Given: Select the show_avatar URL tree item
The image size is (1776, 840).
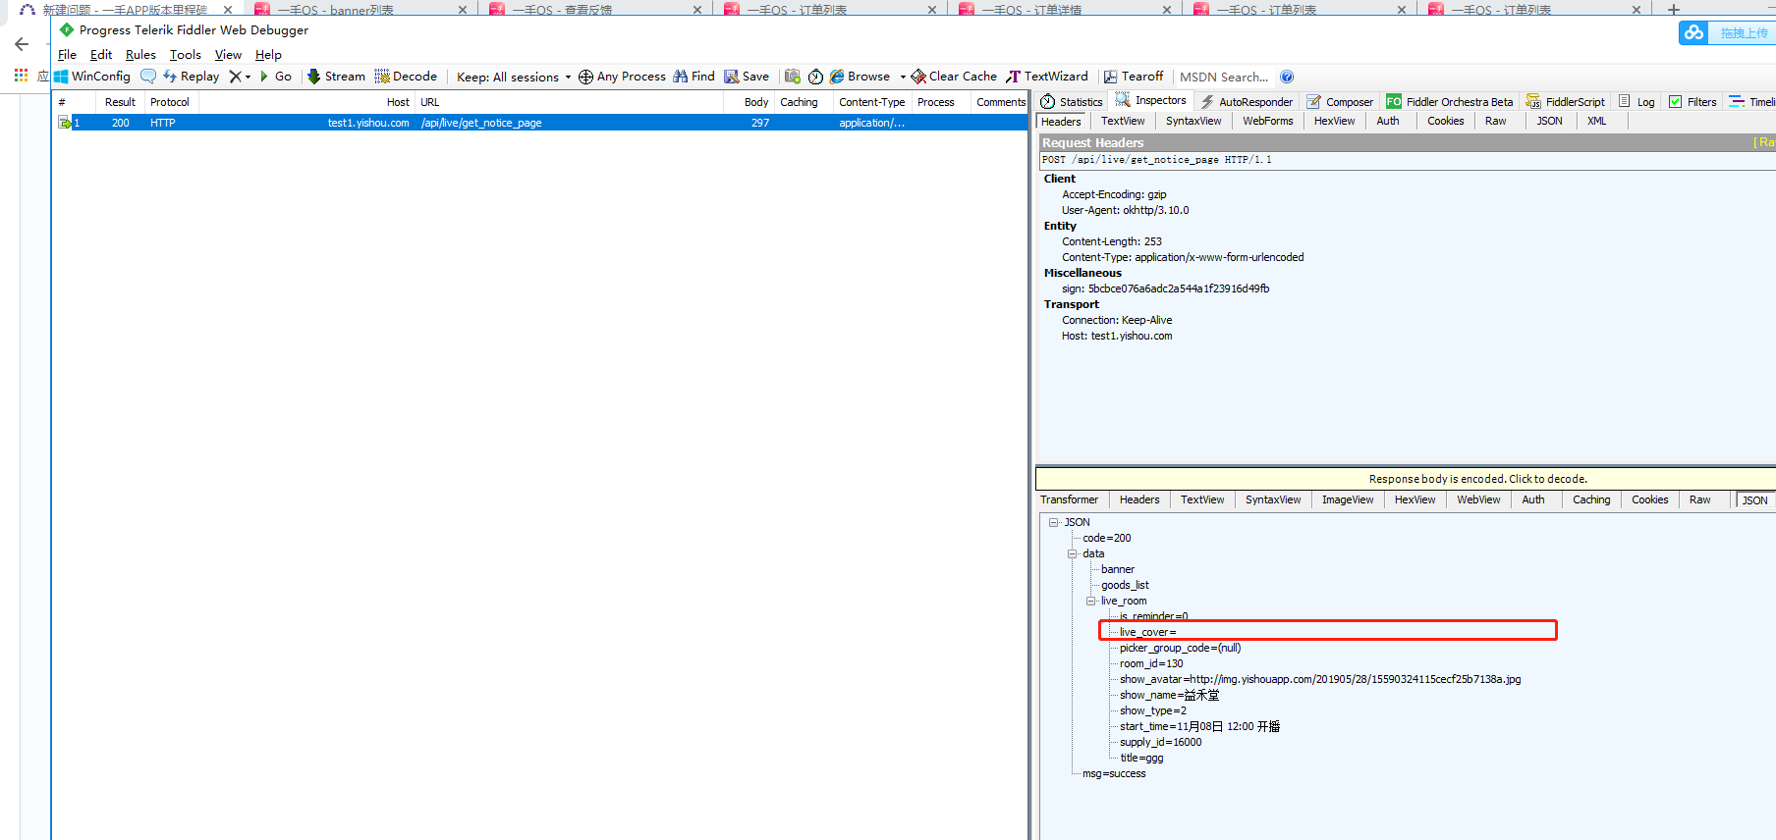Looking at the screenshot, I should 1320,679.
